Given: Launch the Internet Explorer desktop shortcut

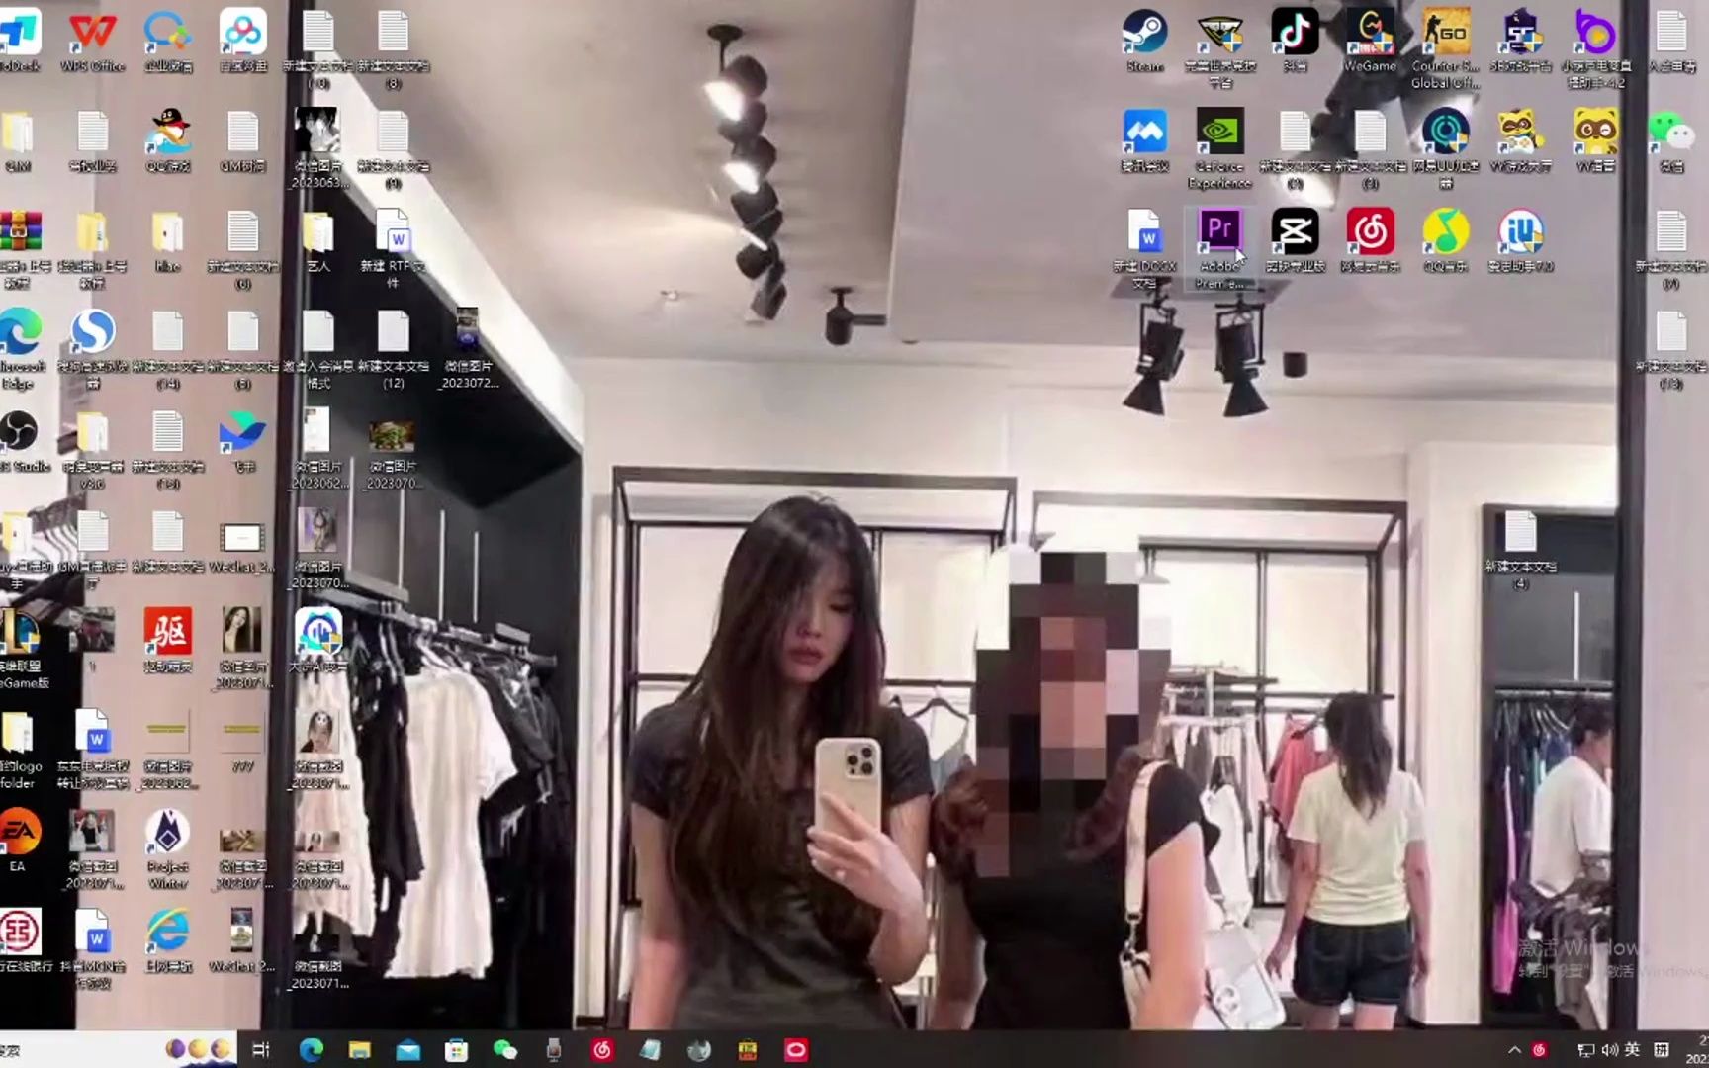Looking at the screenshot, I should coord(167,940).
